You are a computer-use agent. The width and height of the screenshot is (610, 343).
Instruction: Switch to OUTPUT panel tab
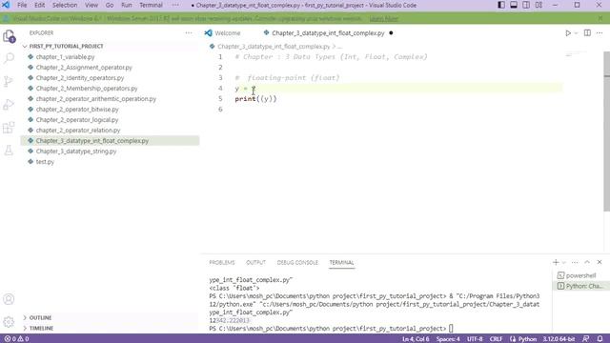(x=255, y=263)
